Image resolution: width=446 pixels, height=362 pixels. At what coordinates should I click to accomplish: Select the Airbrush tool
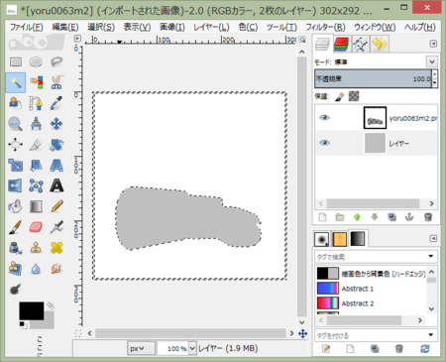[56, 227]
